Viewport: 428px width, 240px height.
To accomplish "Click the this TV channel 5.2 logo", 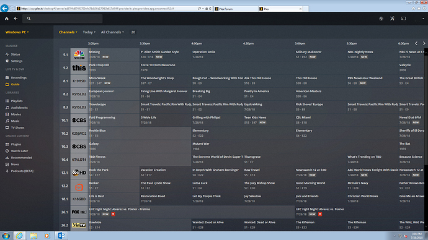I will tap(79, 68).
